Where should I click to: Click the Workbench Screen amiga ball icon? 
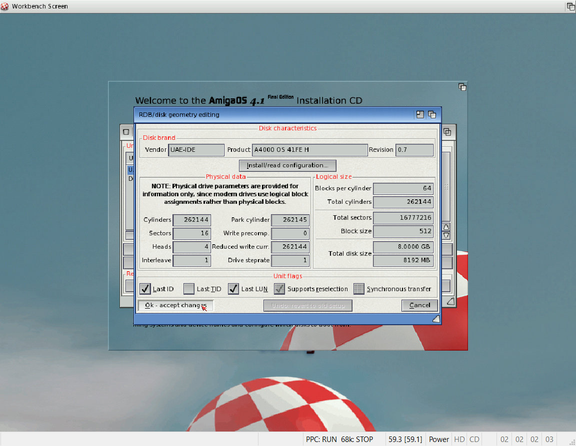point(4,6)
